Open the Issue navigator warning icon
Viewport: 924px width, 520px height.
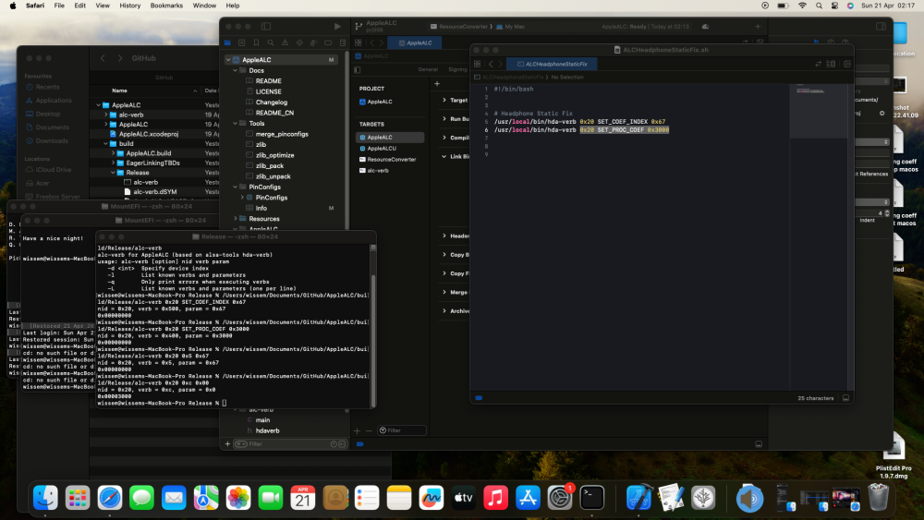[286, 42]
